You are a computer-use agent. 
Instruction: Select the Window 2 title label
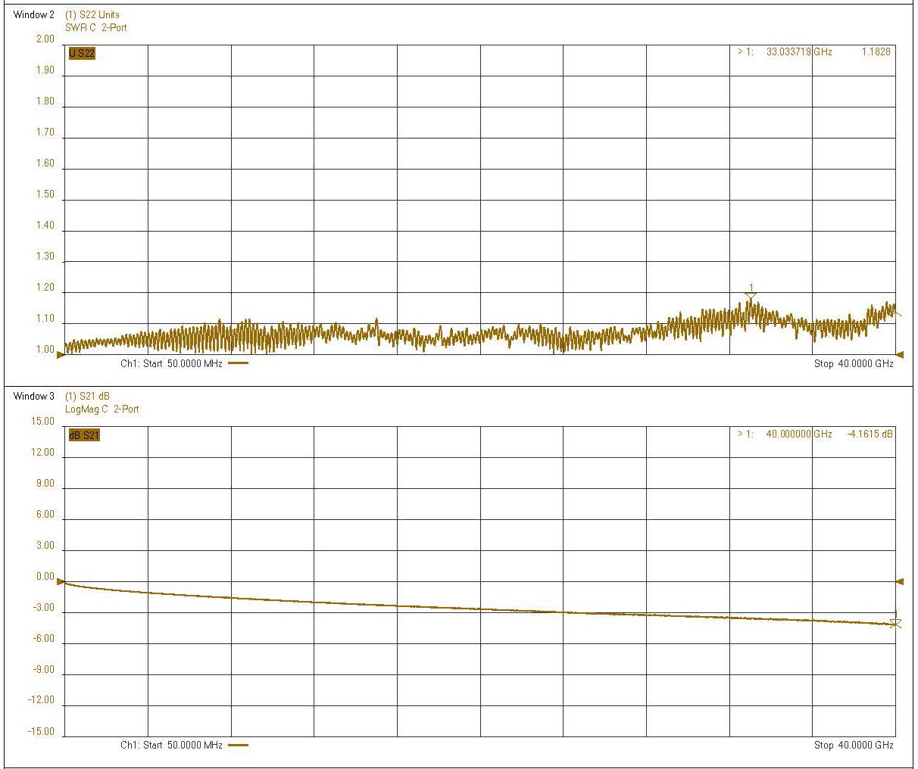pyautogui.click(x=34, y=14)
